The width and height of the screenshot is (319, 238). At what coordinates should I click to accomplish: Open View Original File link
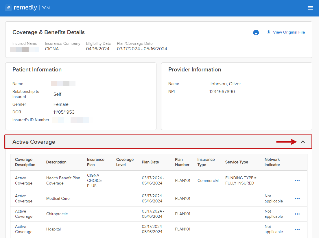point(289,32)
